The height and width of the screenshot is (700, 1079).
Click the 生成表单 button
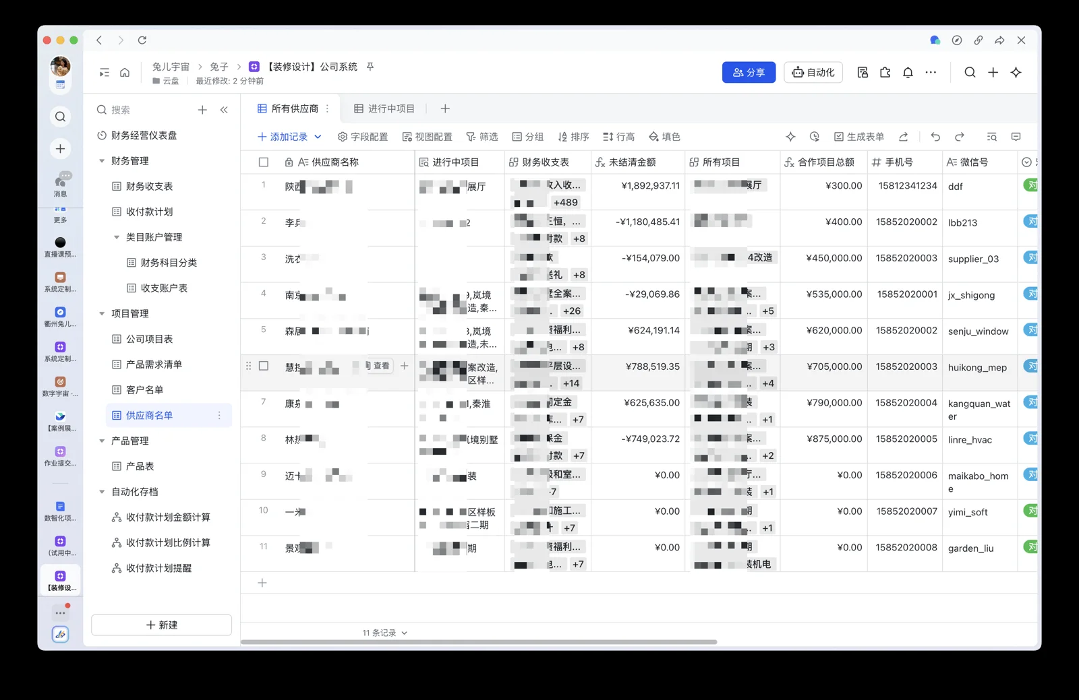coord(858,137)
